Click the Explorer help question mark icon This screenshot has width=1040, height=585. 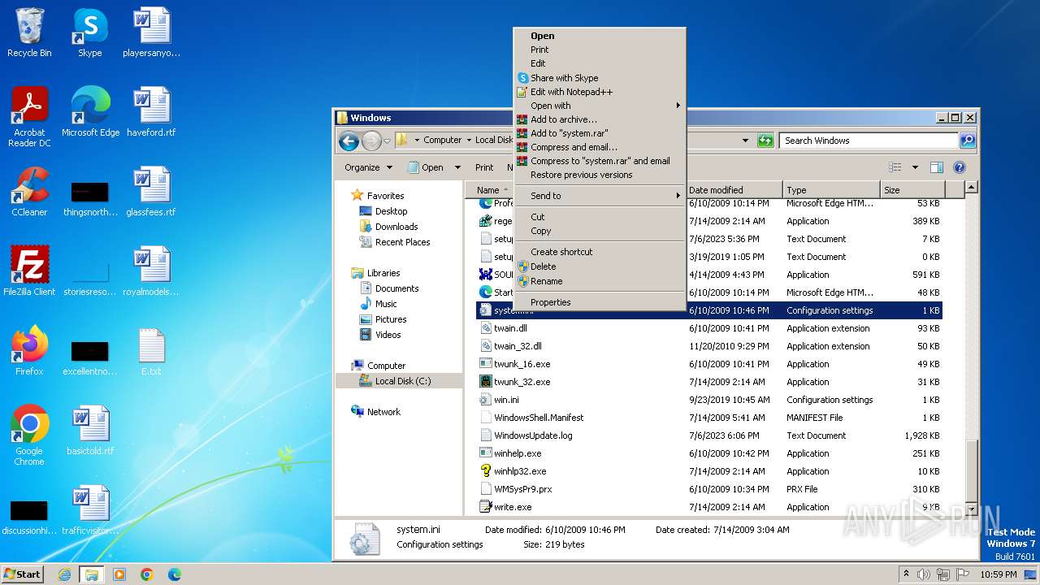pos(959,167)
